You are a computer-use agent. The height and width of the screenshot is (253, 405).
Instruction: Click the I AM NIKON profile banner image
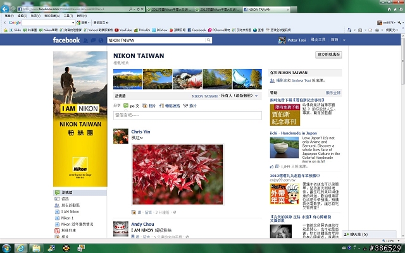[80, 119]
